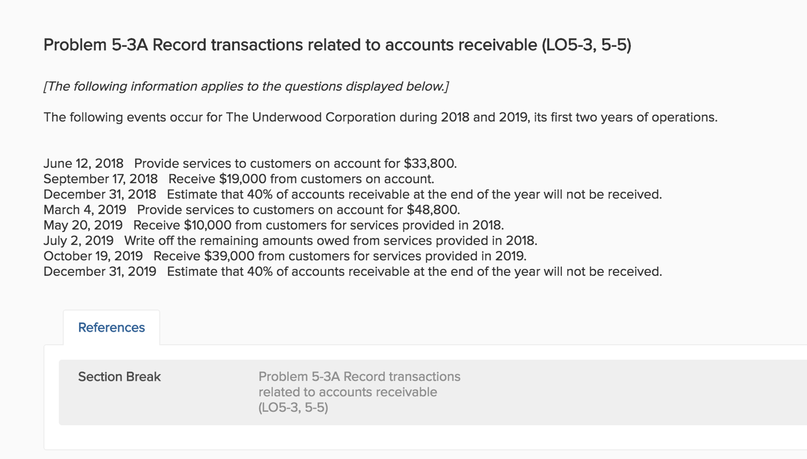
Task: Click the October 19, 2019 receipt line
Action: tap(286, 256)
